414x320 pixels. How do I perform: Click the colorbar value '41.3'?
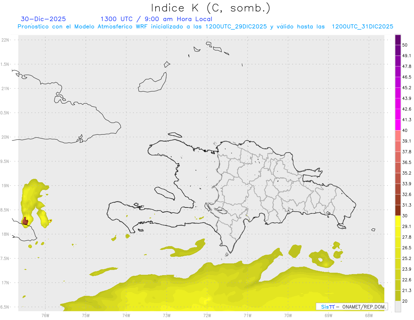point(407,120)
